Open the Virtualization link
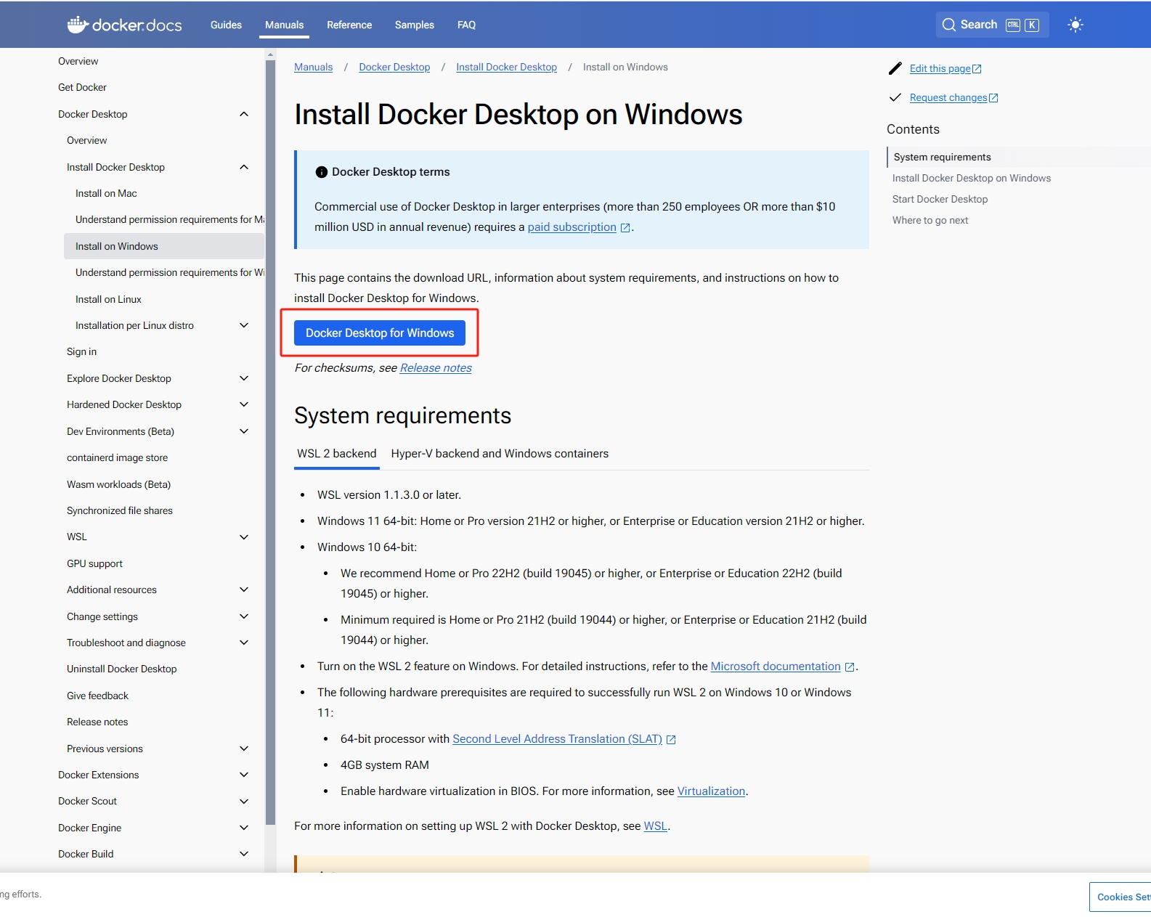1151x917 pixels. (x=712, y=791)
